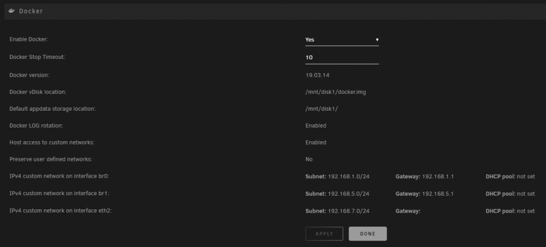
Task: Click the Docker version label
Action: tap(29, 75)
